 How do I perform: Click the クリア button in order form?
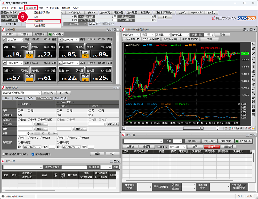112,154
